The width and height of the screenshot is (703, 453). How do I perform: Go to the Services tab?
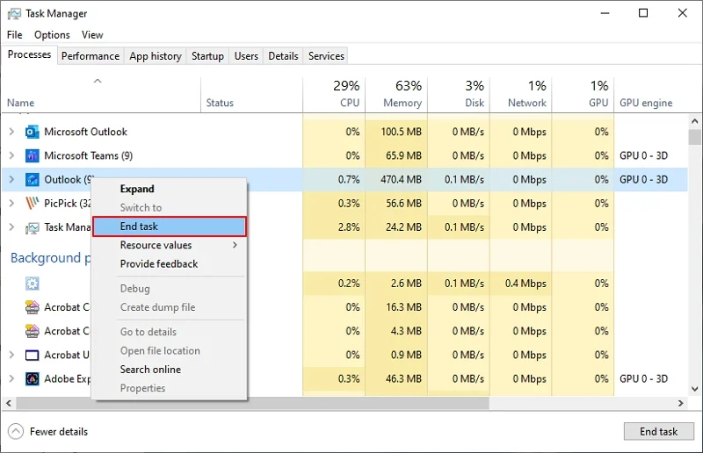[x=326, y=56]
